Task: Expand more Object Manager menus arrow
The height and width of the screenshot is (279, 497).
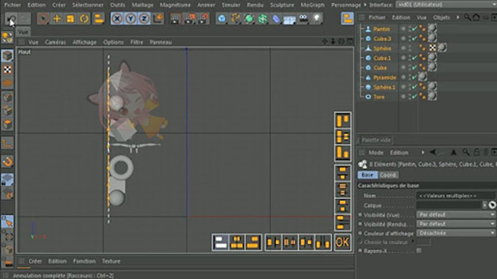Action: click(458, 17)
